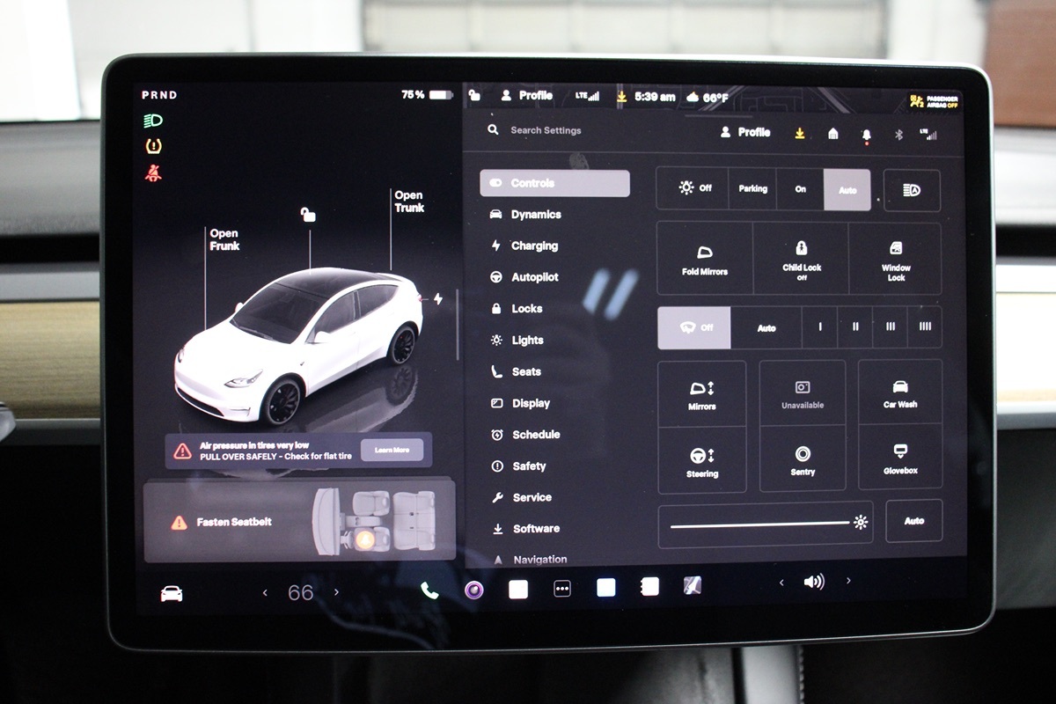Open the phone app in bottom bar
This screenshot has width=1056, height=704.
[429, 590]
